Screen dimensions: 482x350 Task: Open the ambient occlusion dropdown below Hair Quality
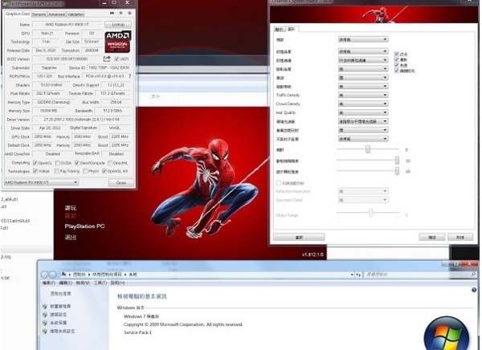[363, 121]
